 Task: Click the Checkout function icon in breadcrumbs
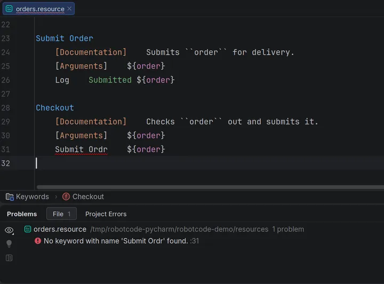pos(66,196)
